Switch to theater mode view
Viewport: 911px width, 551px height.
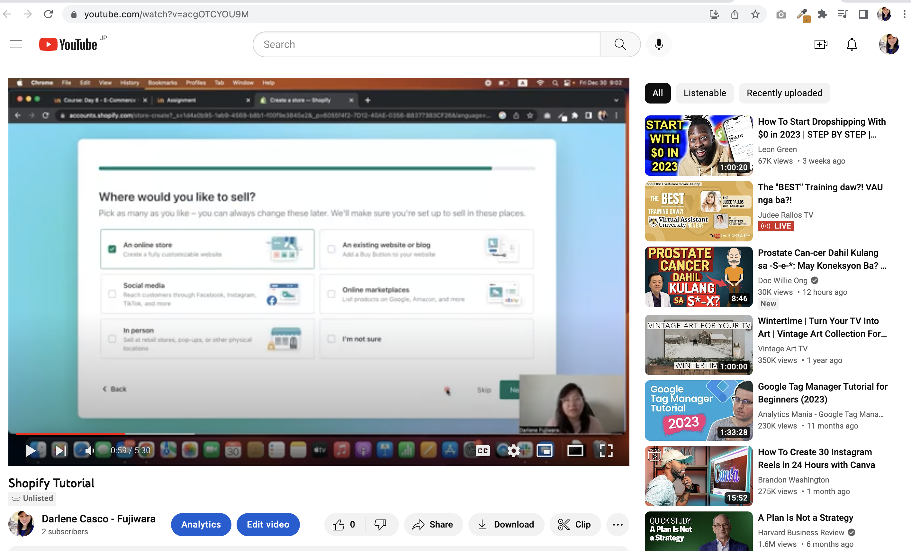[575, 450]
